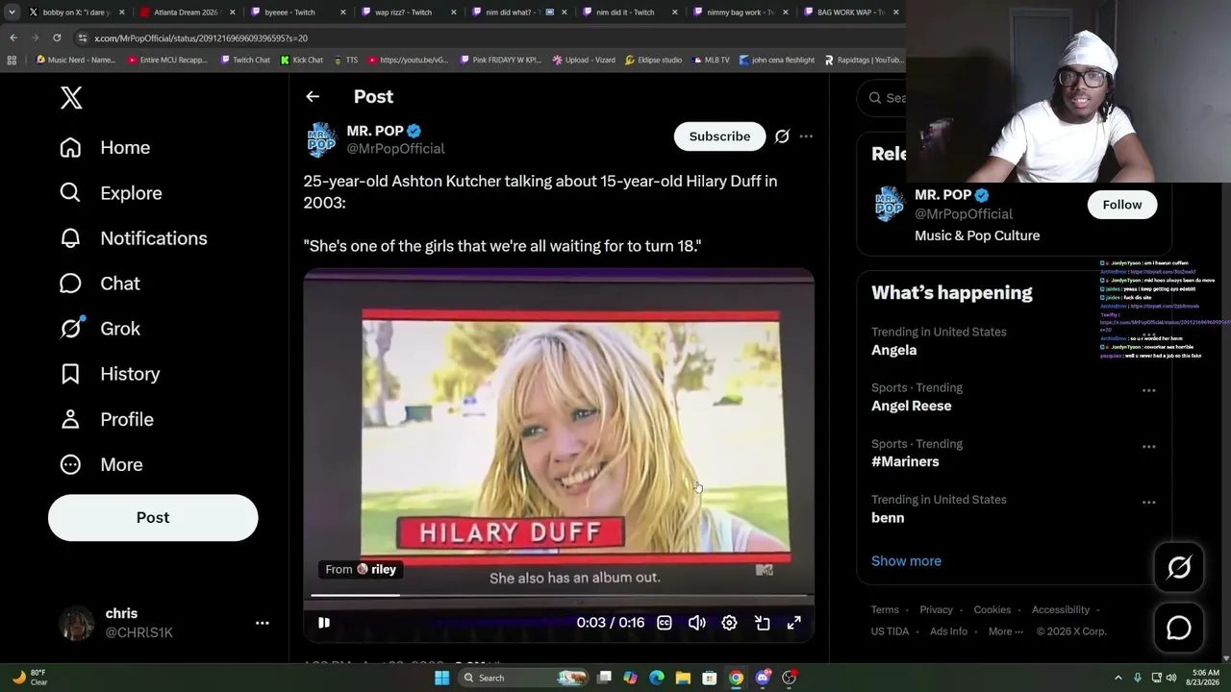The image size is (1231, 692).
Task: Open the Windows Start menu
Action: [x=441, y=678]
